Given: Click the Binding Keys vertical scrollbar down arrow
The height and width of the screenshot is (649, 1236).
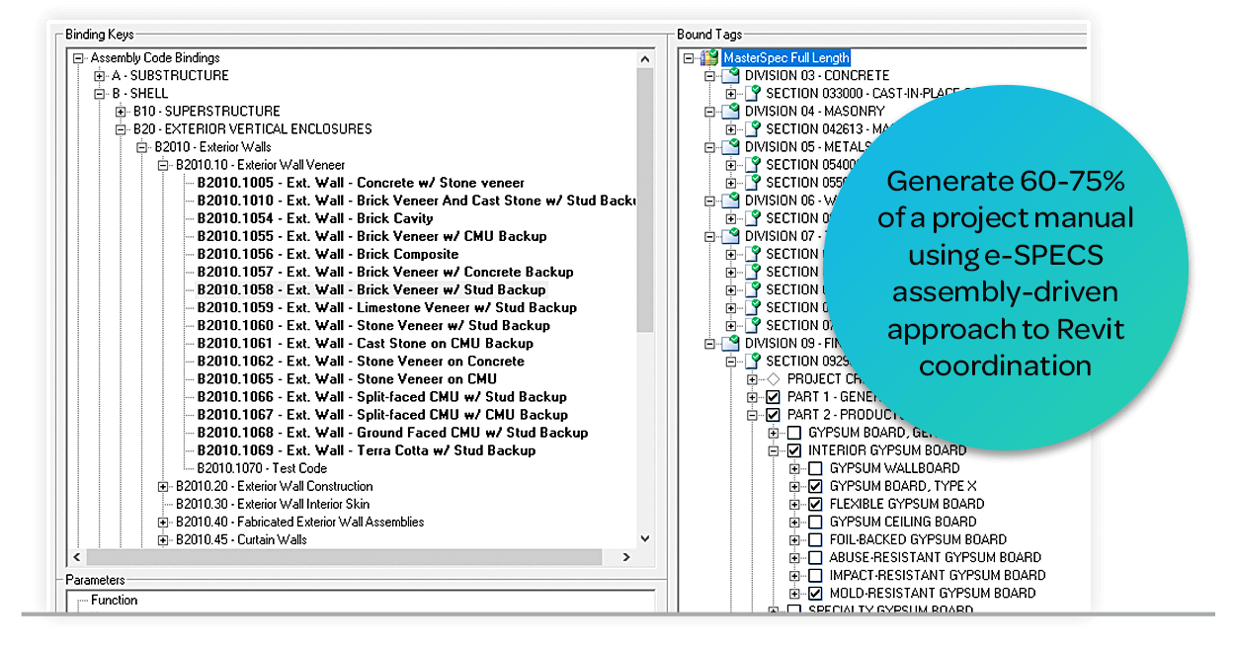Looking at the screenshot, I should tap(645, 539).
